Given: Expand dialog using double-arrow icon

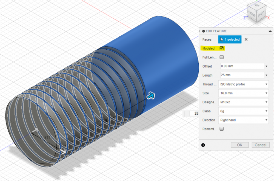Looking at the screenshot, I should pyautogui.click(x=270, y=31).
